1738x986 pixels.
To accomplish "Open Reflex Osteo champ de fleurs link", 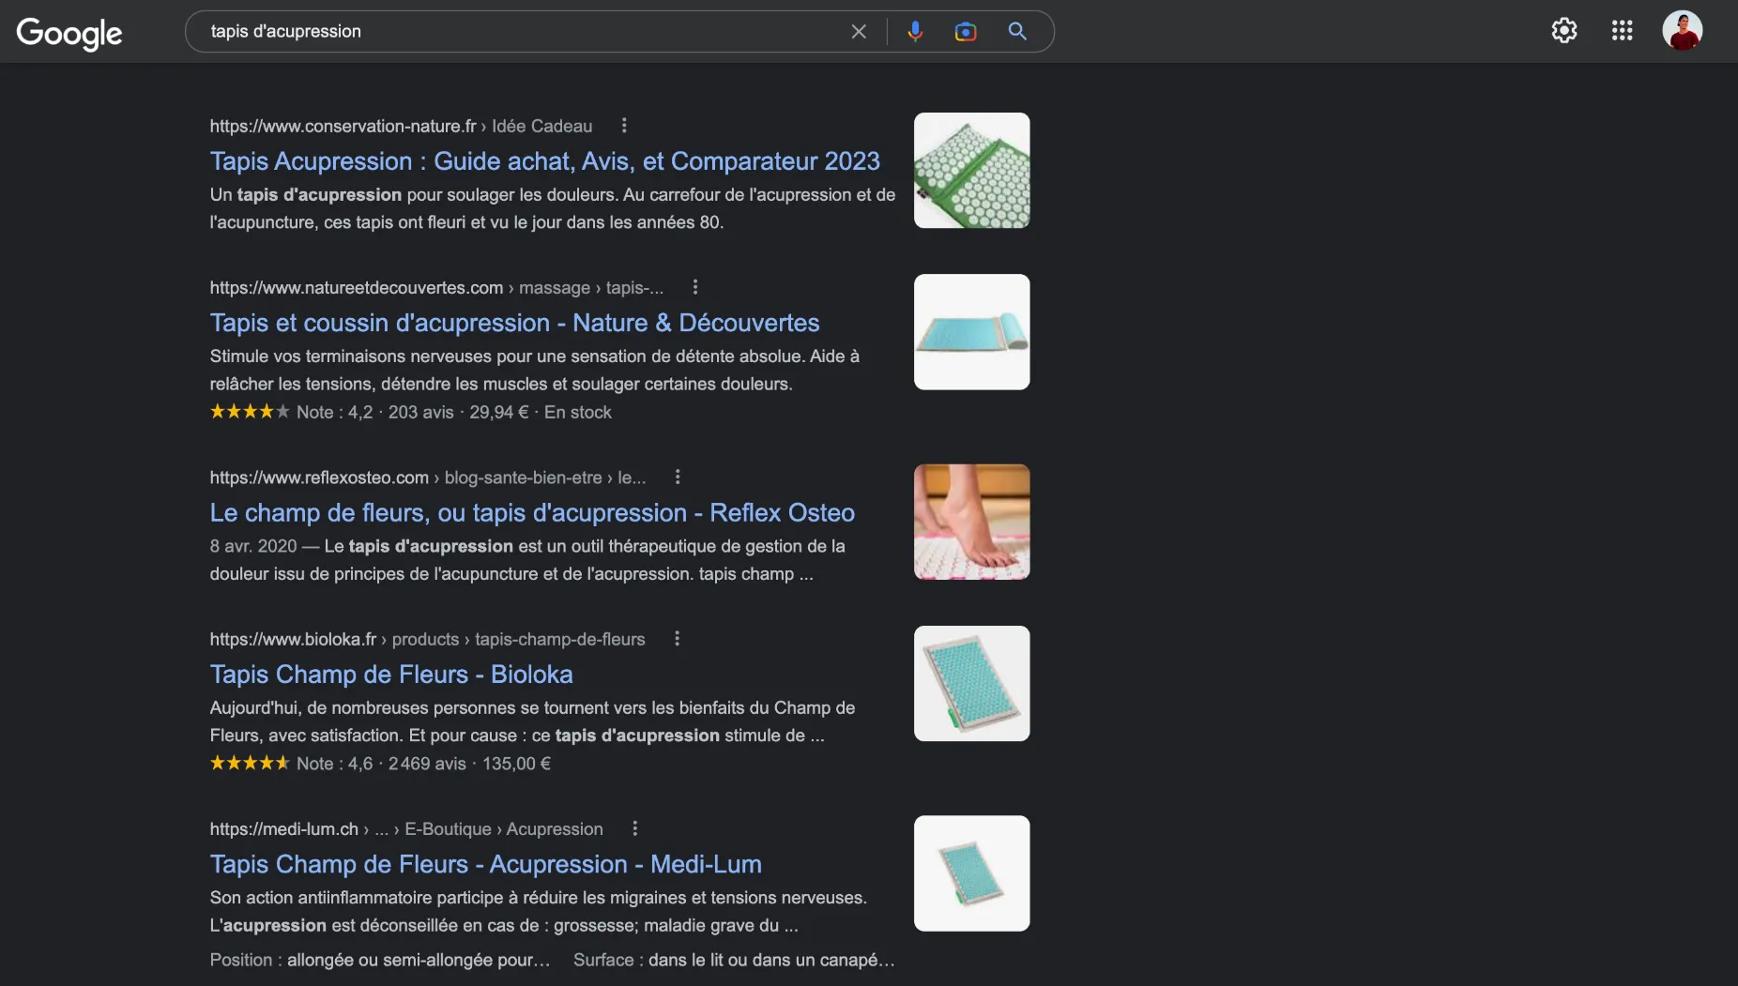I will point(532,513).
